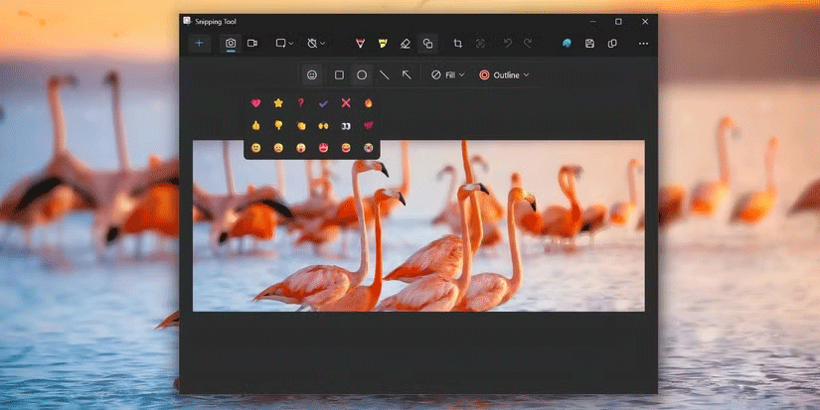Screen dimensions: 820x410
Task: Expand the snip delay timer dropdown
Action: pyautogui.click(x=316, y=44)
